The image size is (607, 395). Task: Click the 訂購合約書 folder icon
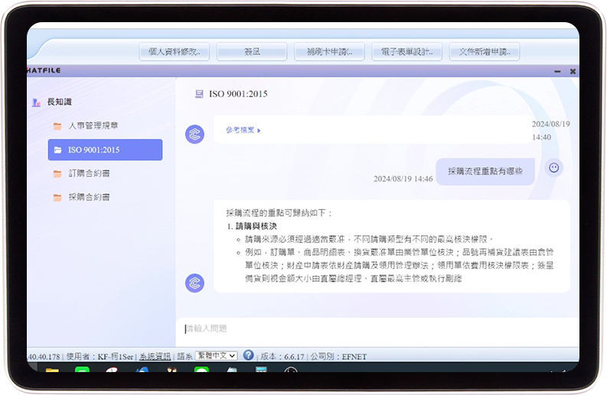click(57, 173)
